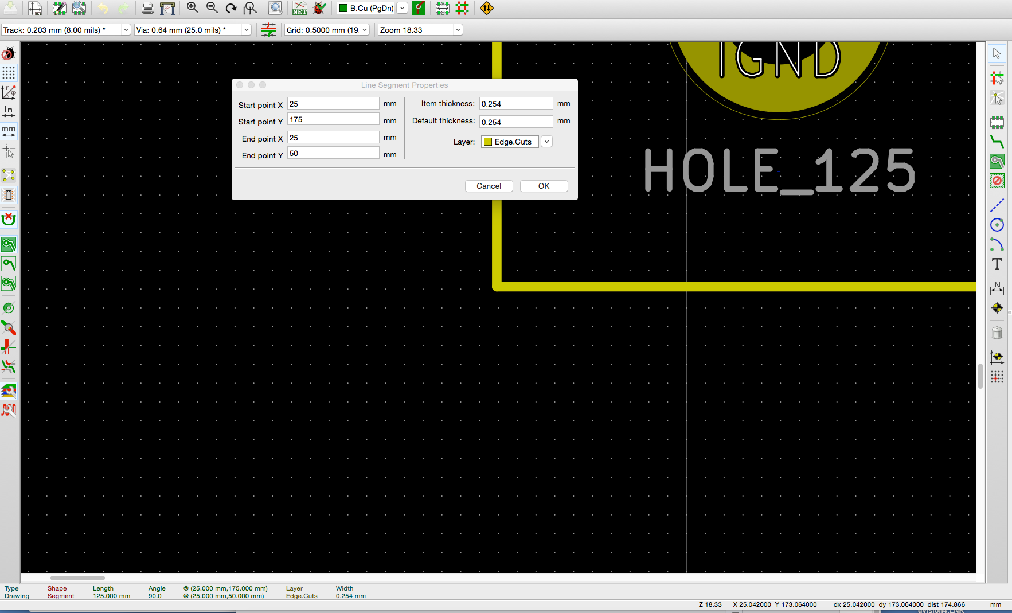Select the Add keepout area tool
Image resolution: width=1012 pixels, height=613 pixels.
997,181
